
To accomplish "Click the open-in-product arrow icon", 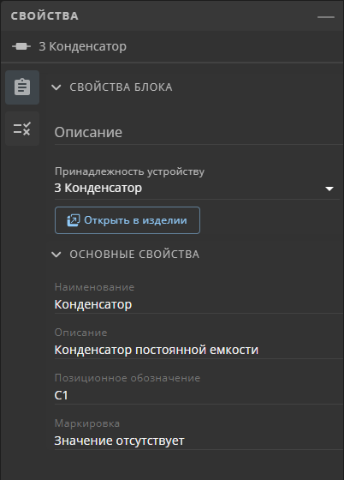I will (74, 220).
